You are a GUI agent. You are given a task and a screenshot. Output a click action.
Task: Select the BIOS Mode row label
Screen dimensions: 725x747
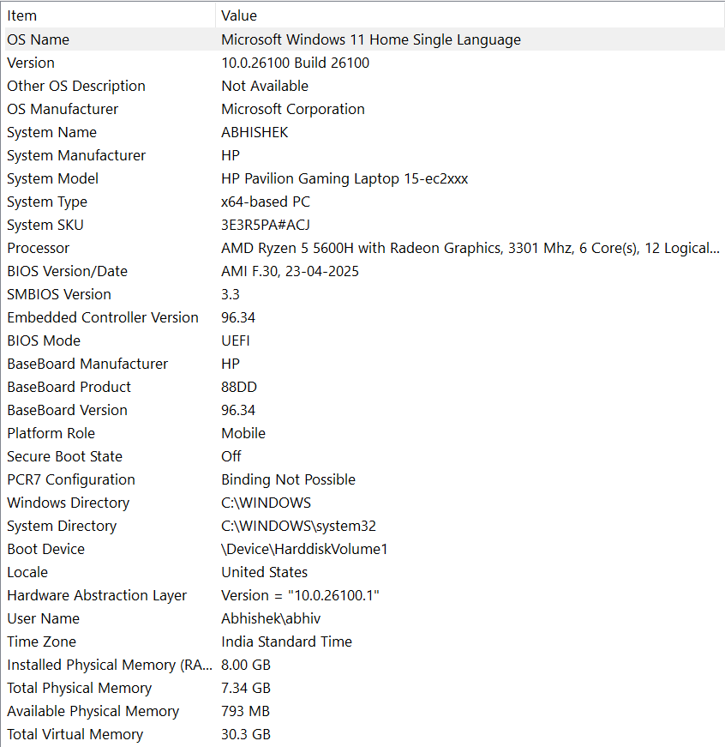pos(44,340)
